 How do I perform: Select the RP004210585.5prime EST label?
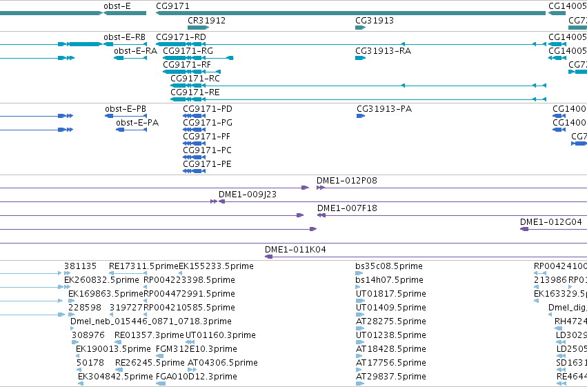point(190,308)
